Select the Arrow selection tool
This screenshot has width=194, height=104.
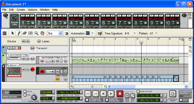(12, 33)
